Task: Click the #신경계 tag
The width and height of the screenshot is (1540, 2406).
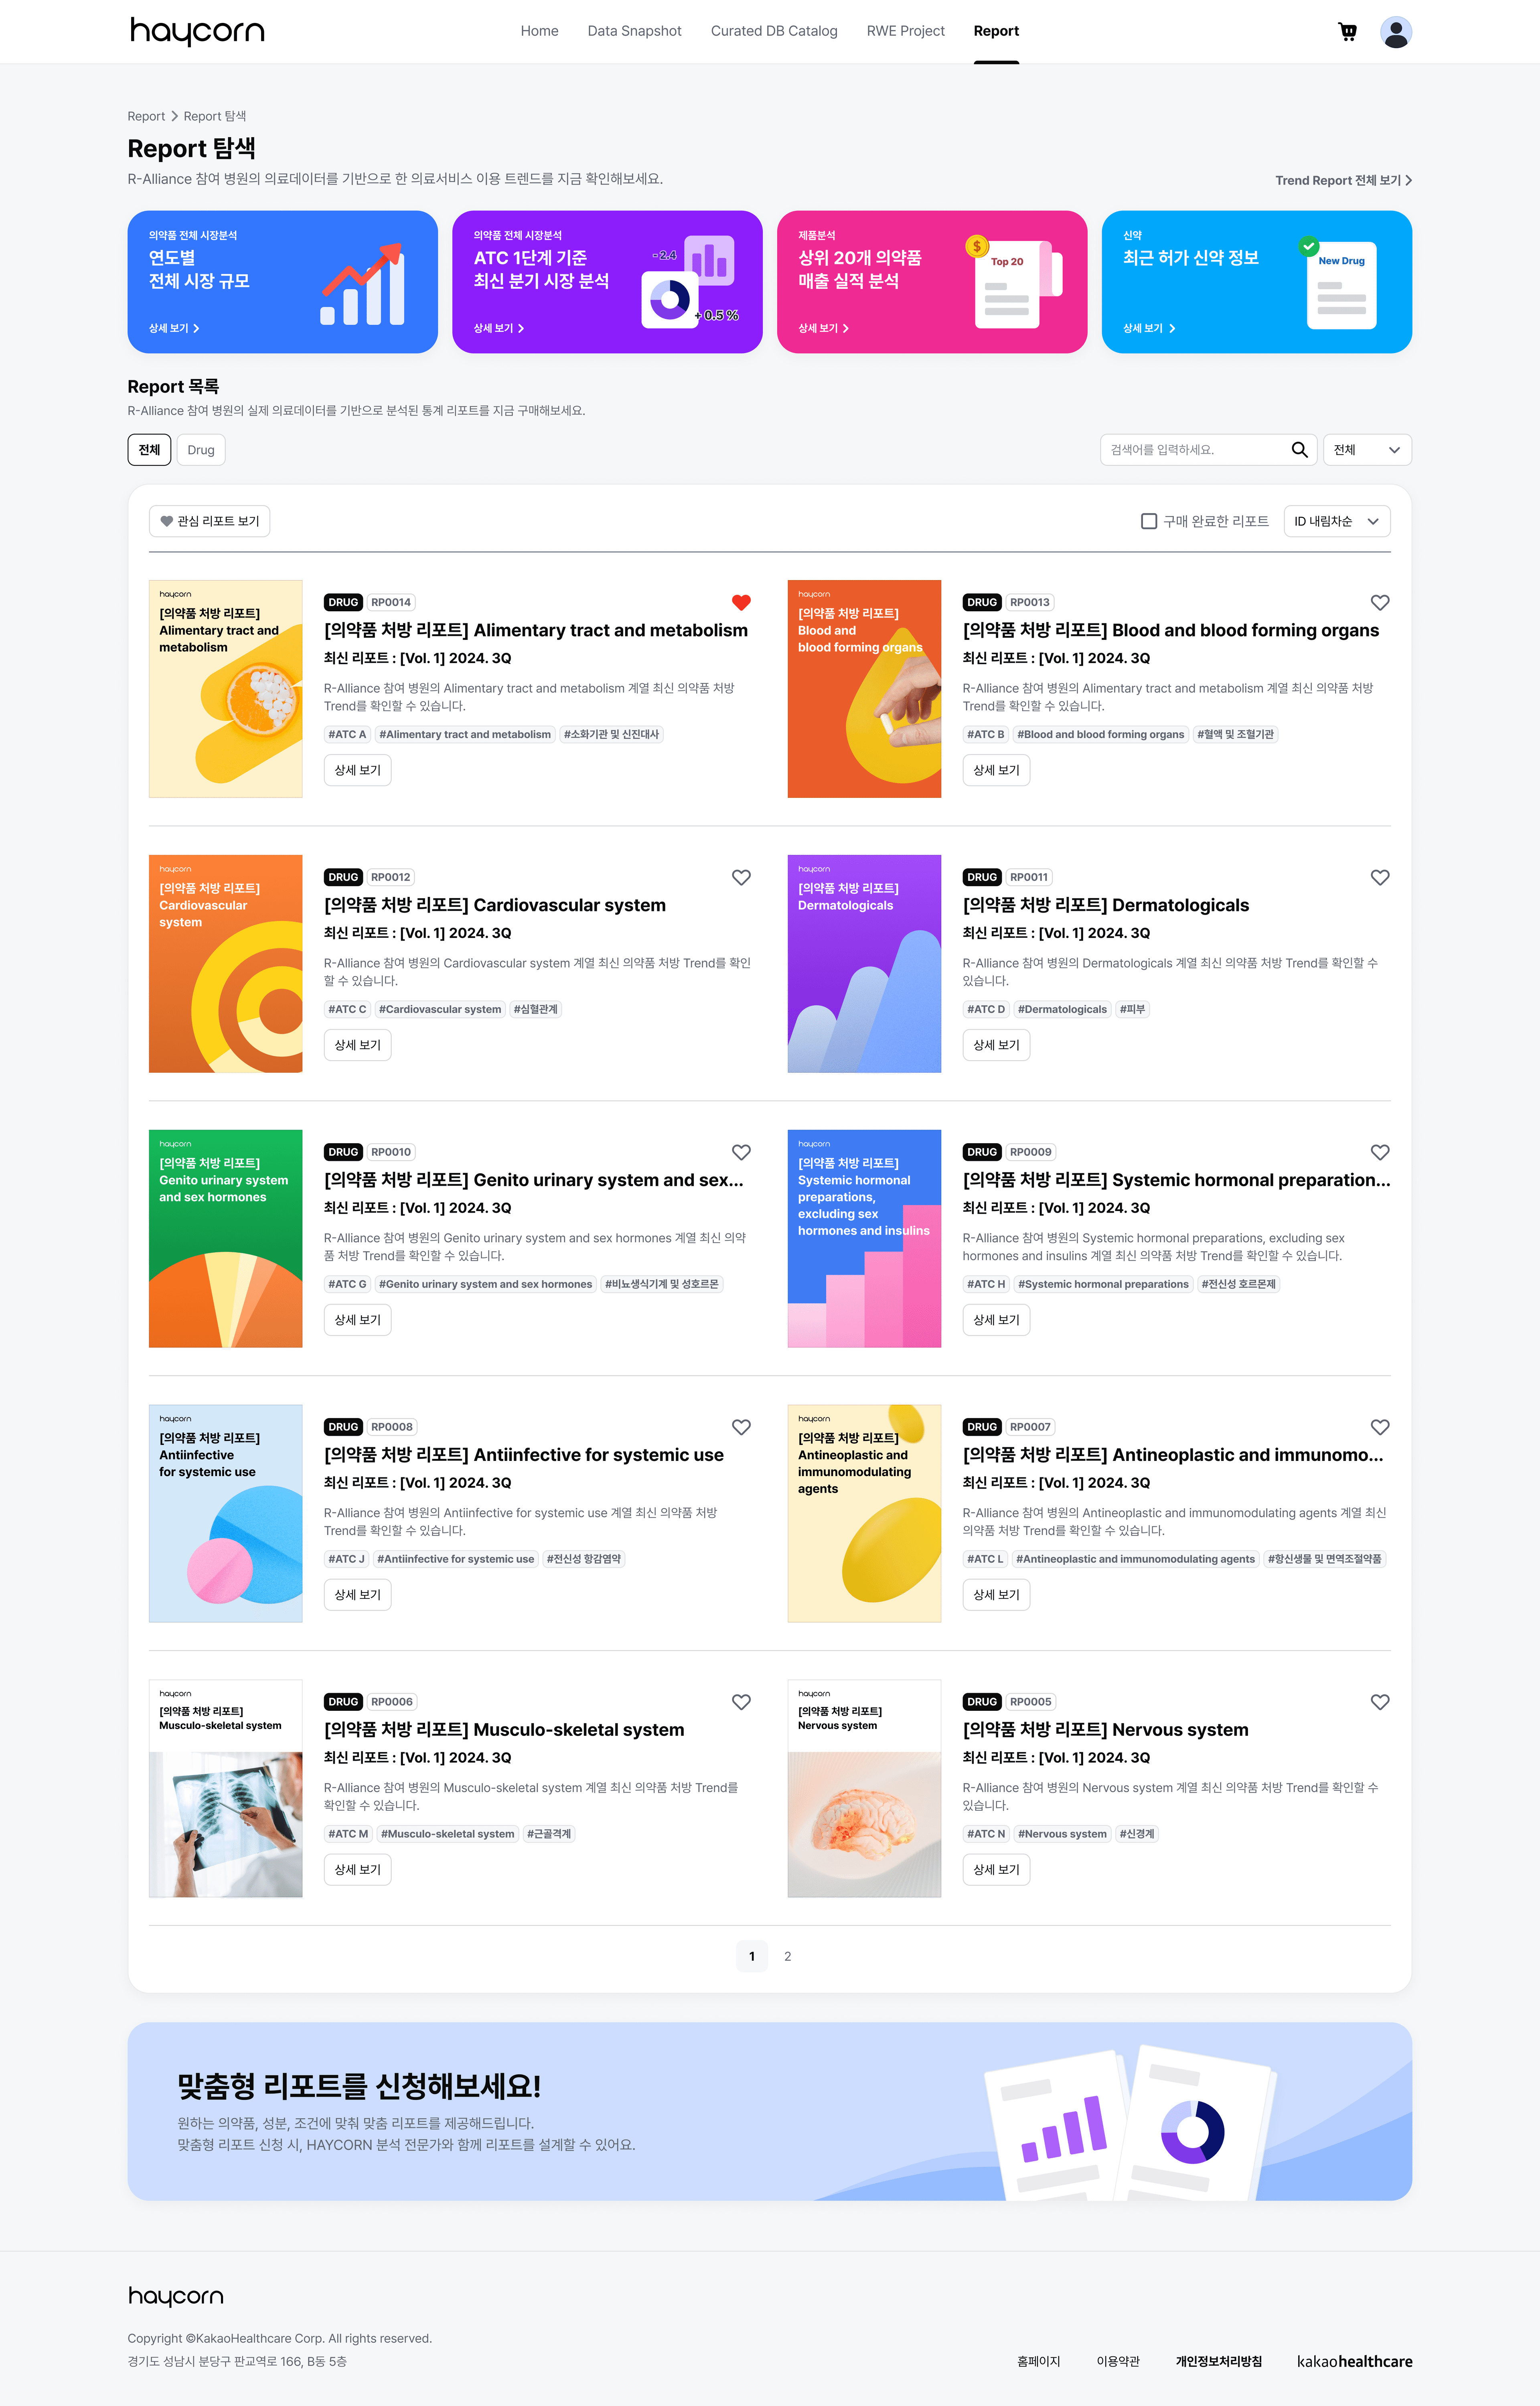Action: point(1137,1834)
